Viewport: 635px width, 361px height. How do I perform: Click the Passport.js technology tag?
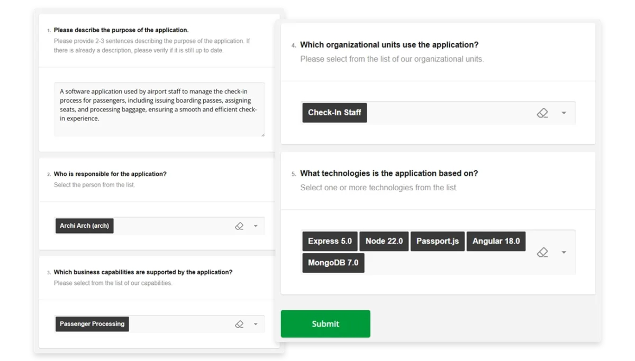(437, 242)
